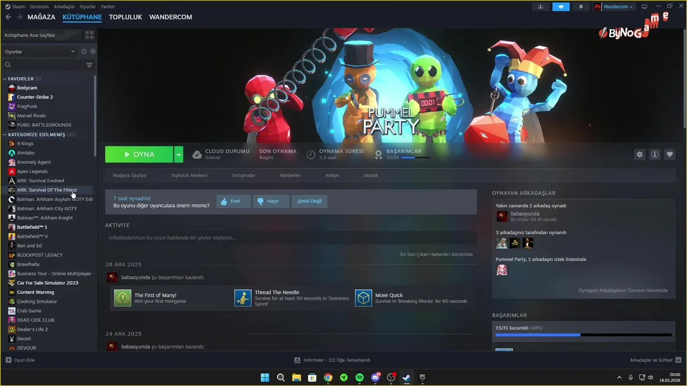Screen dimensions: 687x386
Task: Open the Topluluk Merkezi tab
Action: coord(189,175)
